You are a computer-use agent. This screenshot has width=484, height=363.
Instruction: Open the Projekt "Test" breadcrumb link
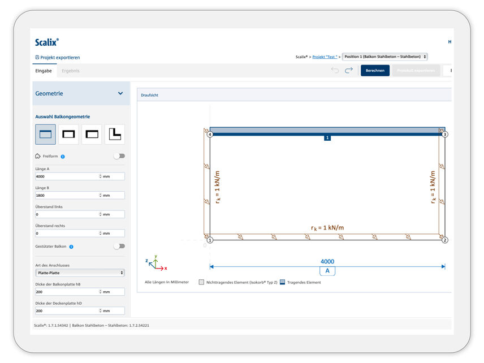click(x=325, y=57)
